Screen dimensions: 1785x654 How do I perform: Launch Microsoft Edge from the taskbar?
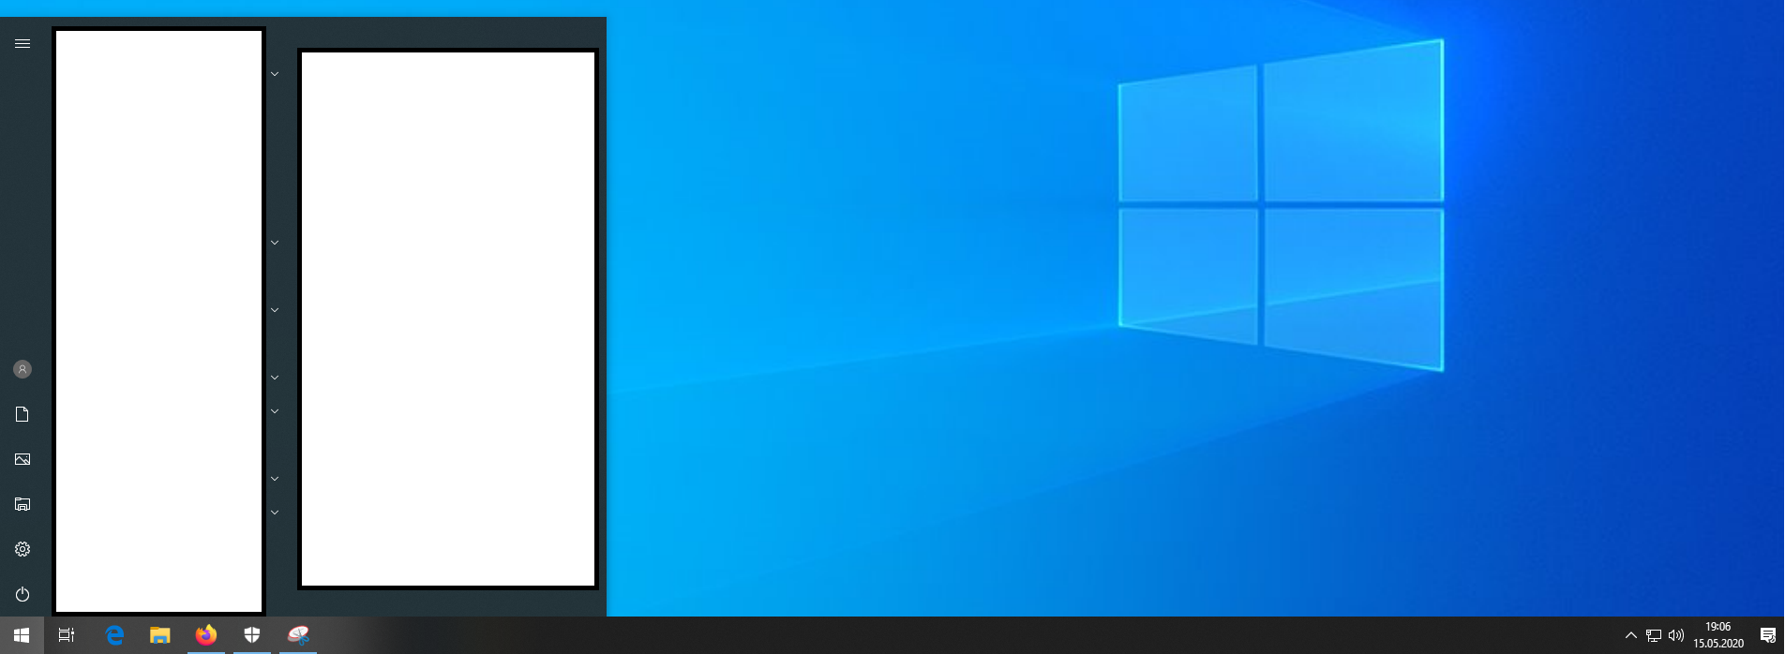tap(114, 635)
